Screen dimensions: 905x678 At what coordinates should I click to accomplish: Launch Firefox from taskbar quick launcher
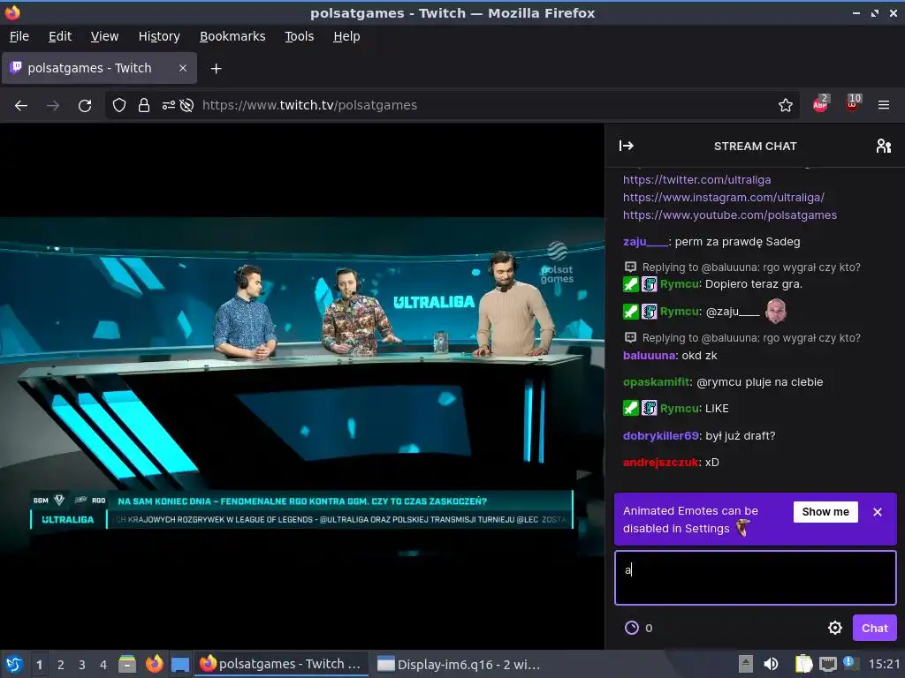tap(154, 664)
